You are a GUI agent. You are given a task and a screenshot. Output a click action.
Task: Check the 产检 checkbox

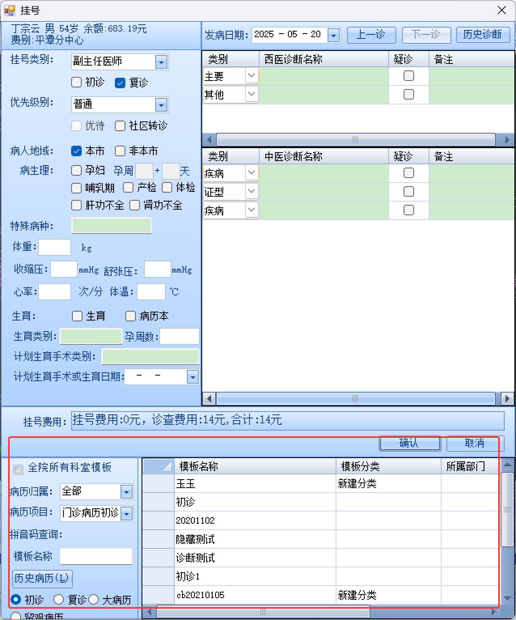pos(128,187)
